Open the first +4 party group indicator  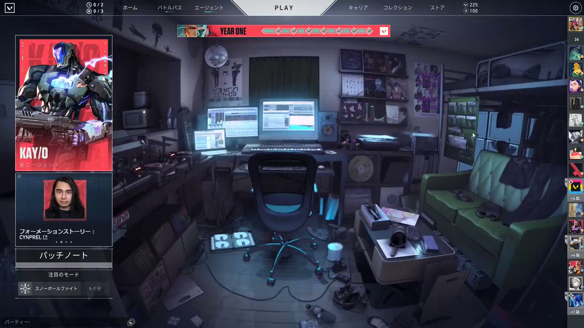575,198
